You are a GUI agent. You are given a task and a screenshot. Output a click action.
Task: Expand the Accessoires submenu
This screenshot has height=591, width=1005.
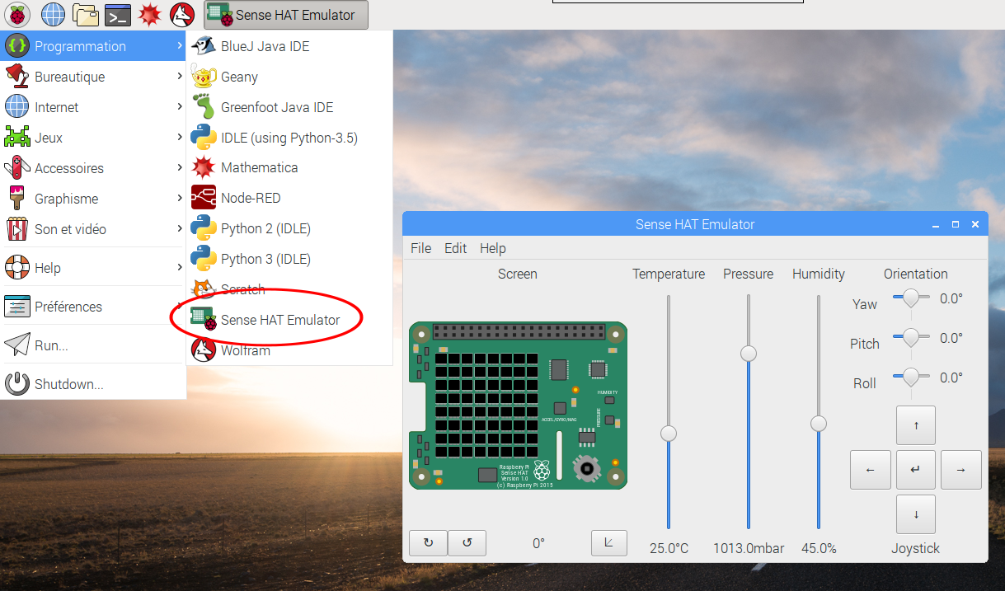(x=93, y=168)
